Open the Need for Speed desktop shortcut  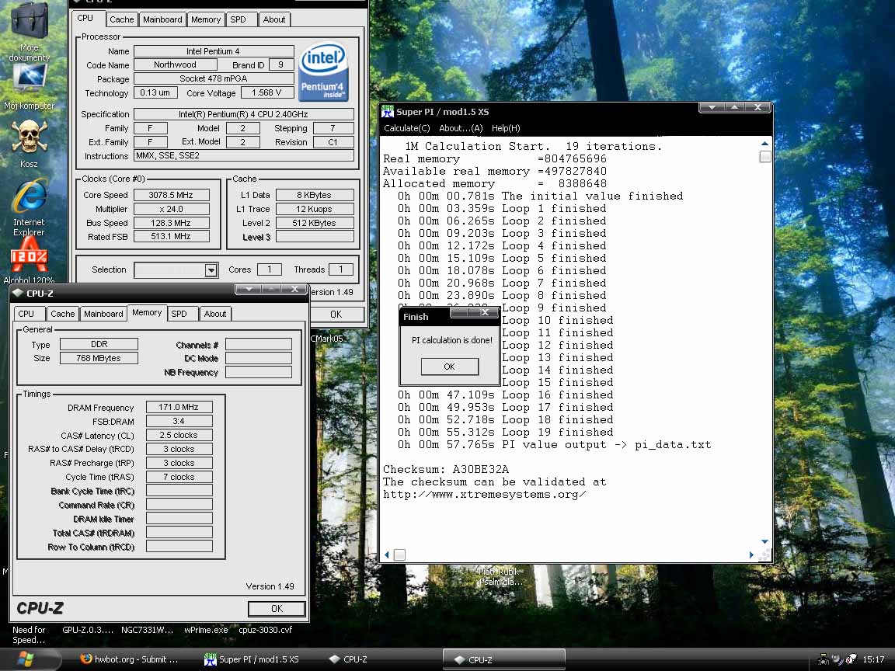tap(29, 634)
